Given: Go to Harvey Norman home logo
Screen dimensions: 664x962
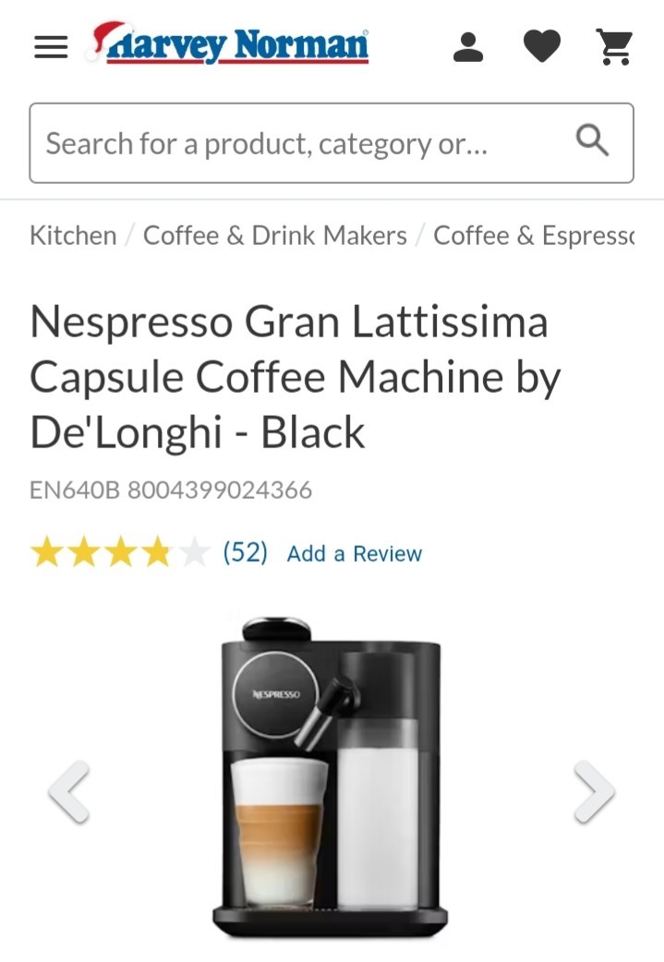Looking at the screenshot, I should (230, 43).
